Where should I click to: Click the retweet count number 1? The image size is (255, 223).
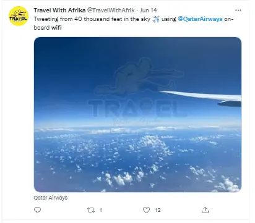tap(101, 210)
